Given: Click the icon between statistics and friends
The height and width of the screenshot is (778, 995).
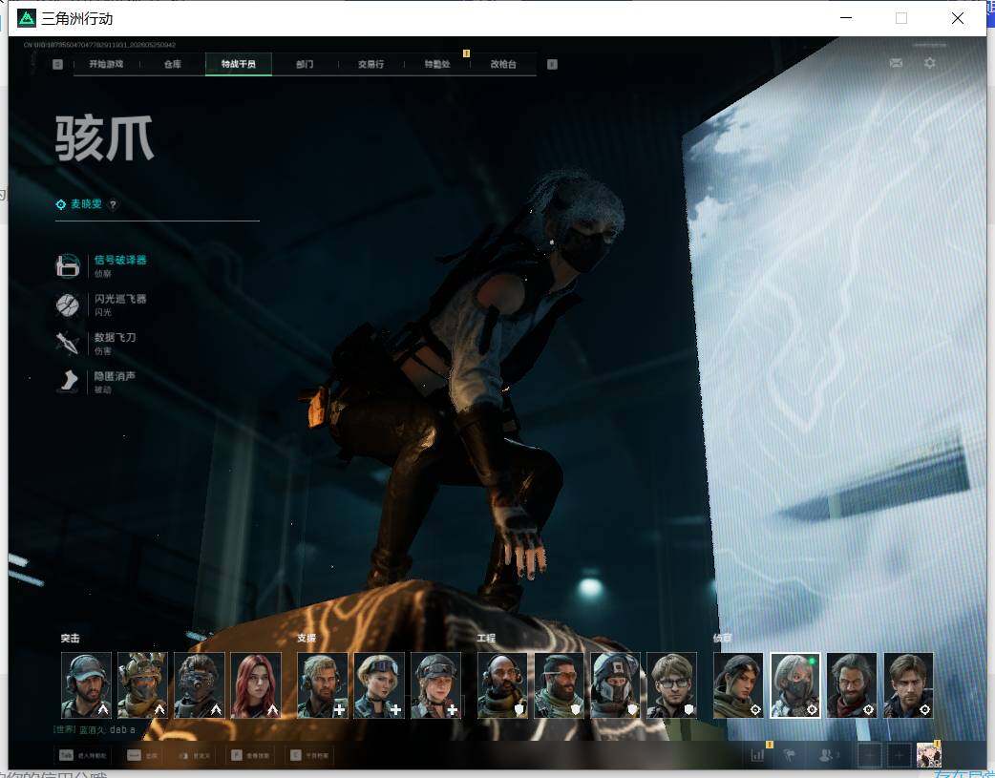Looking at the screenshot, I should pyautogui.click(x=790, y=755).
